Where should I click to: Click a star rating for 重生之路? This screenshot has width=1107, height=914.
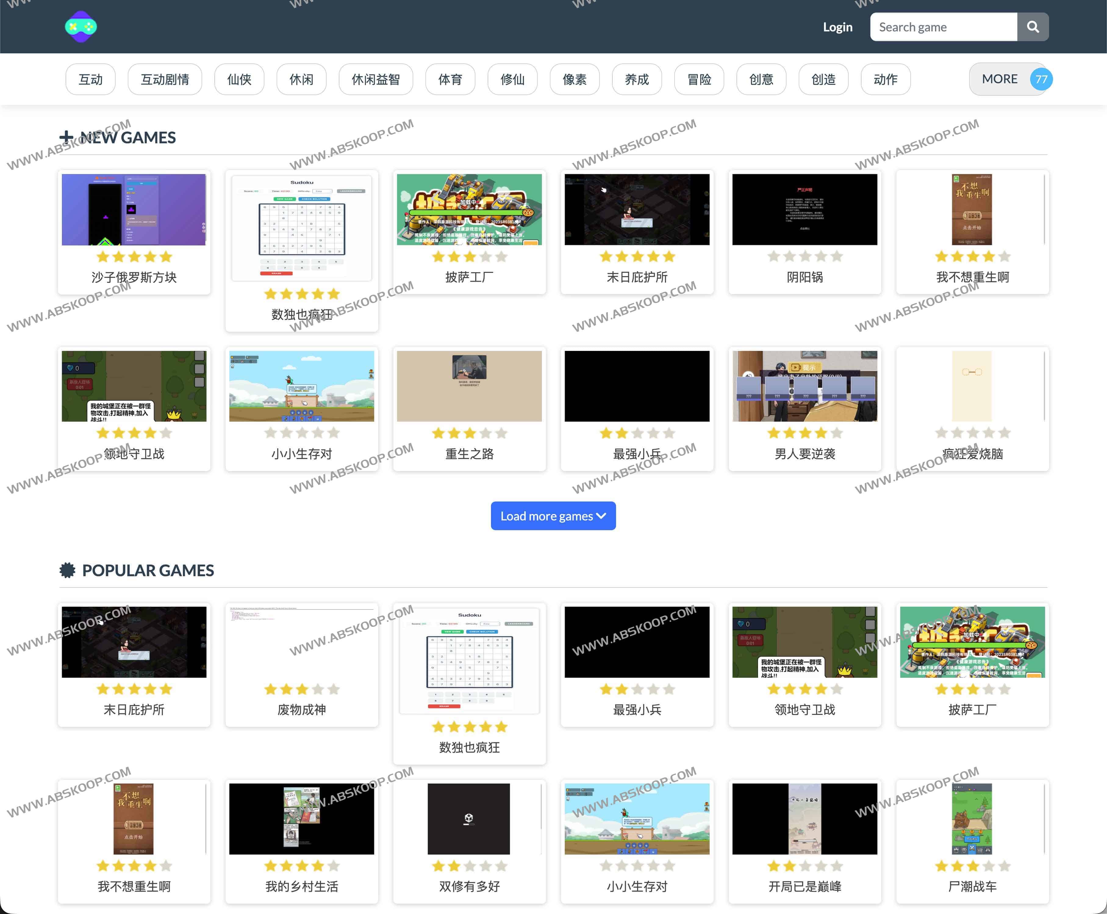click(469, 433)
